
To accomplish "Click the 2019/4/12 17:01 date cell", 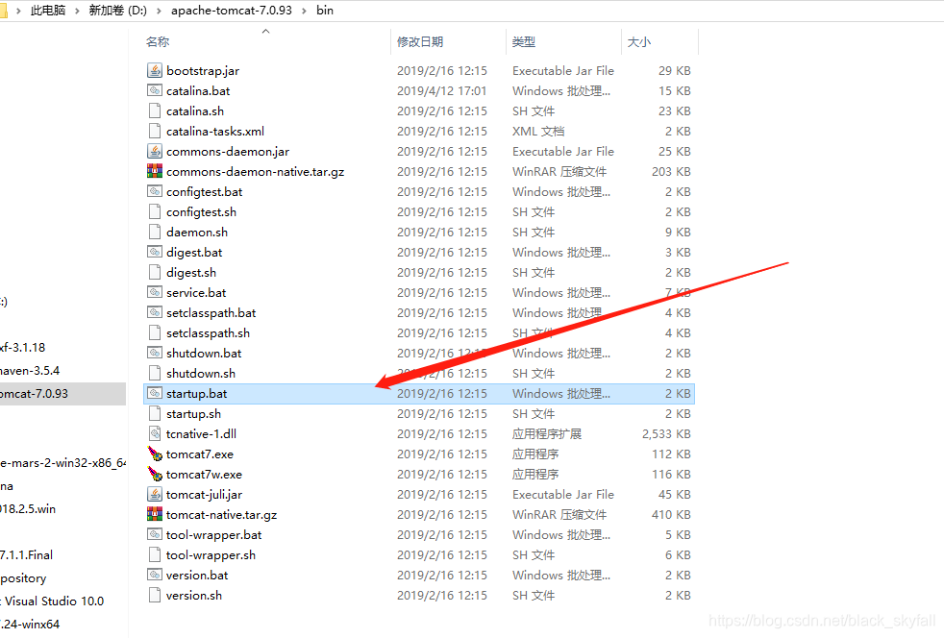I will (441, 91).
